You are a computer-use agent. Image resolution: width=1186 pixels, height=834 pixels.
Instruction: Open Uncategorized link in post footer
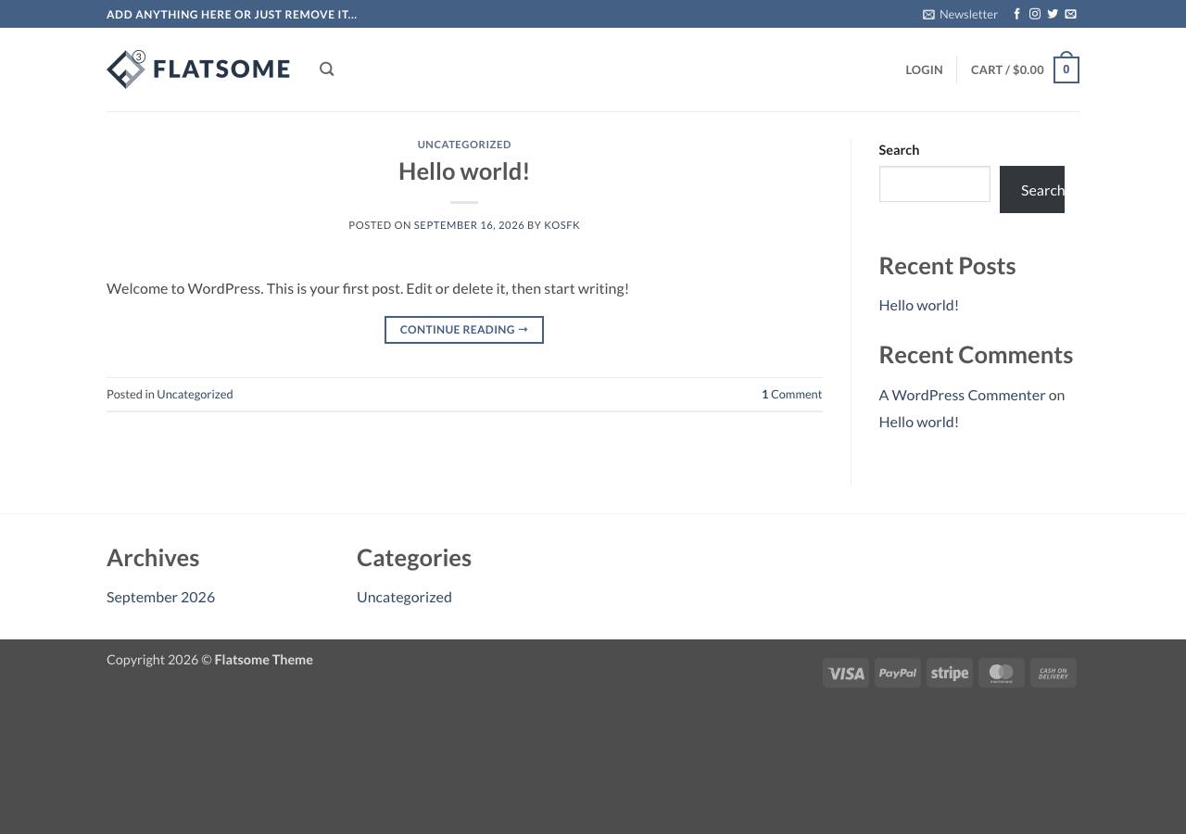tap(195, 394)
